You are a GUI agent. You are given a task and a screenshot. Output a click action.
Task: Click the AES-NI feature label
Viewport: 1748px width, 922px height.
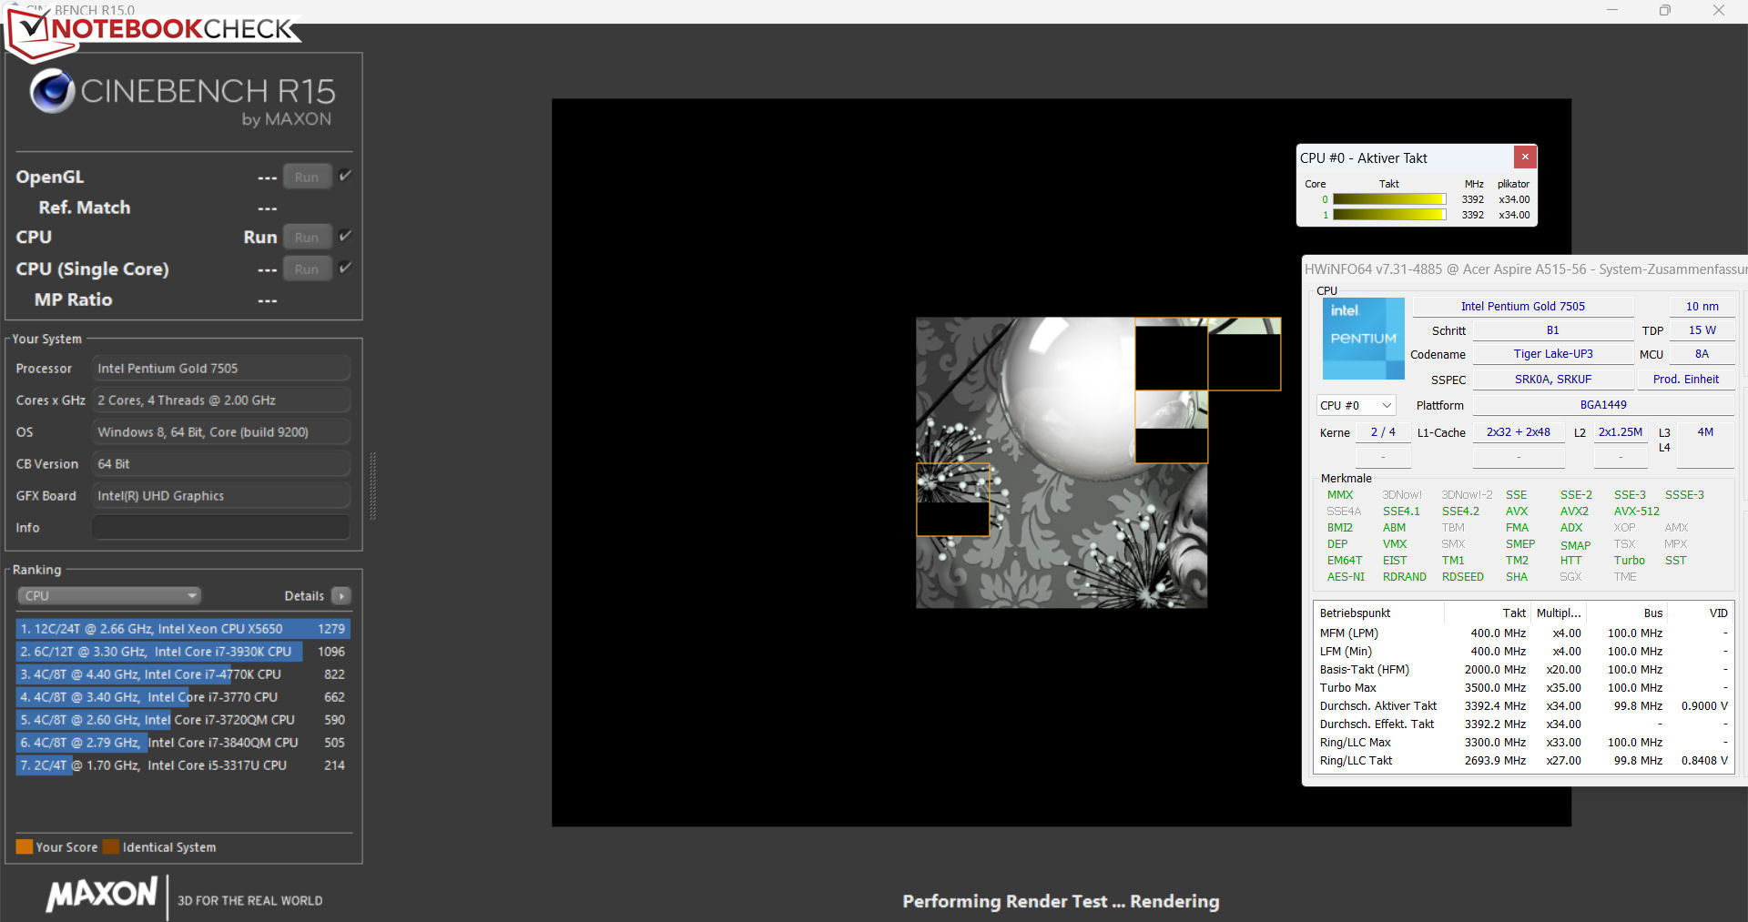click(x=1346, y=577)
